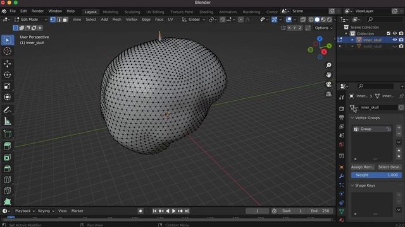Open the Playback dropdown
405x227 pixels.
pyautogui.click(x=25, y=211)
